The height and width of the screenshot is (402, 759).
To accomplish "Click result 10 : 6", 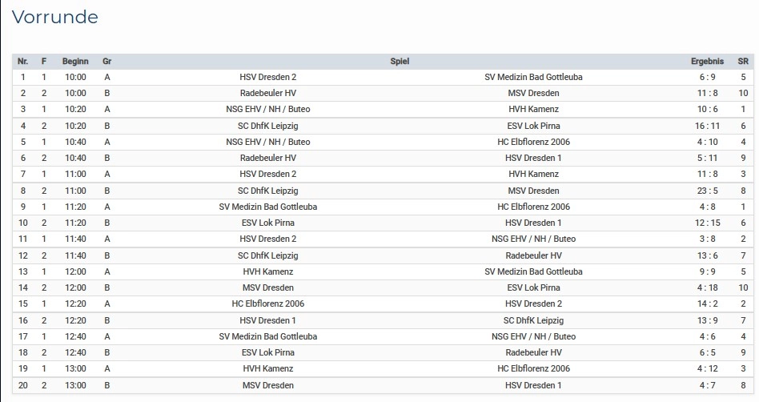I will point(707,109).
